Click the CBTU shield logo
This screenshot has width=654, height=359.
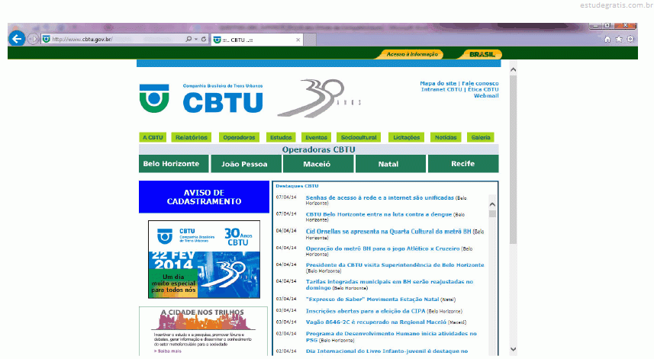154,98
